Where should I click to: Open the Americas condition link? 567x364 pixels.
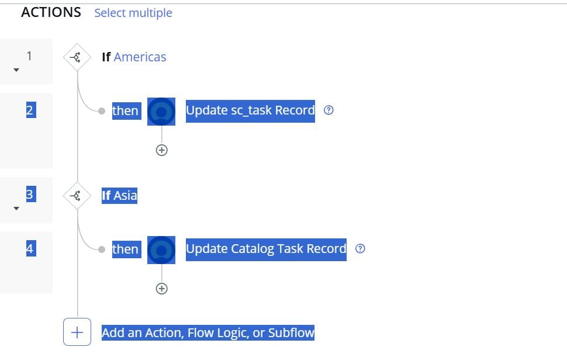[x=140, y=57]
